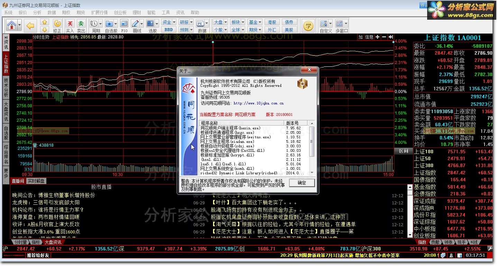The height and width of the screenshot is (266, 497).
Task: Click the bell alert icon in status bar
Action: point(451,256)
